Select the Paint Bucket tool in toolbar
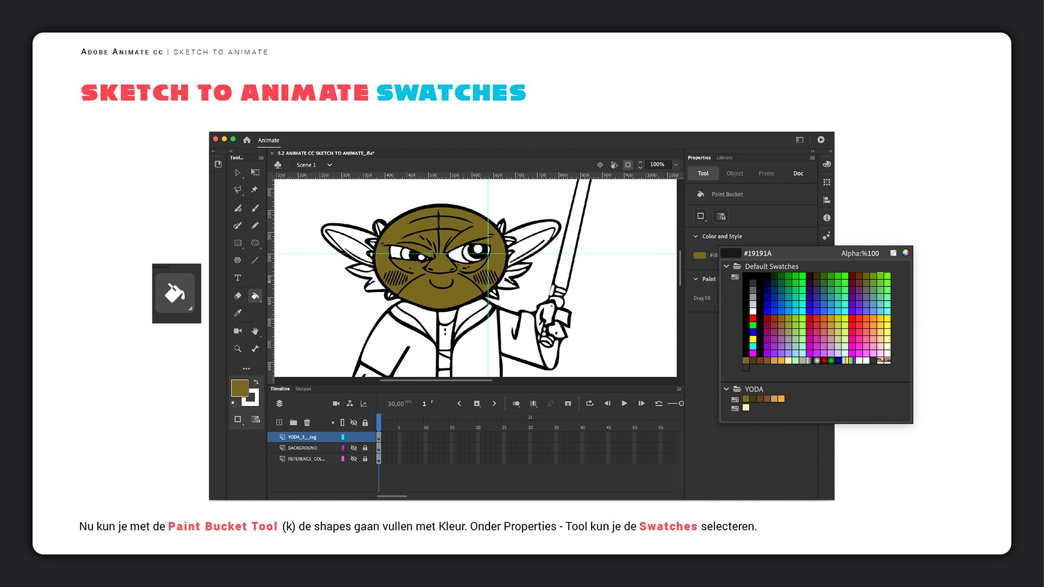Screen dimensions: 1044x587 (254, 296)
